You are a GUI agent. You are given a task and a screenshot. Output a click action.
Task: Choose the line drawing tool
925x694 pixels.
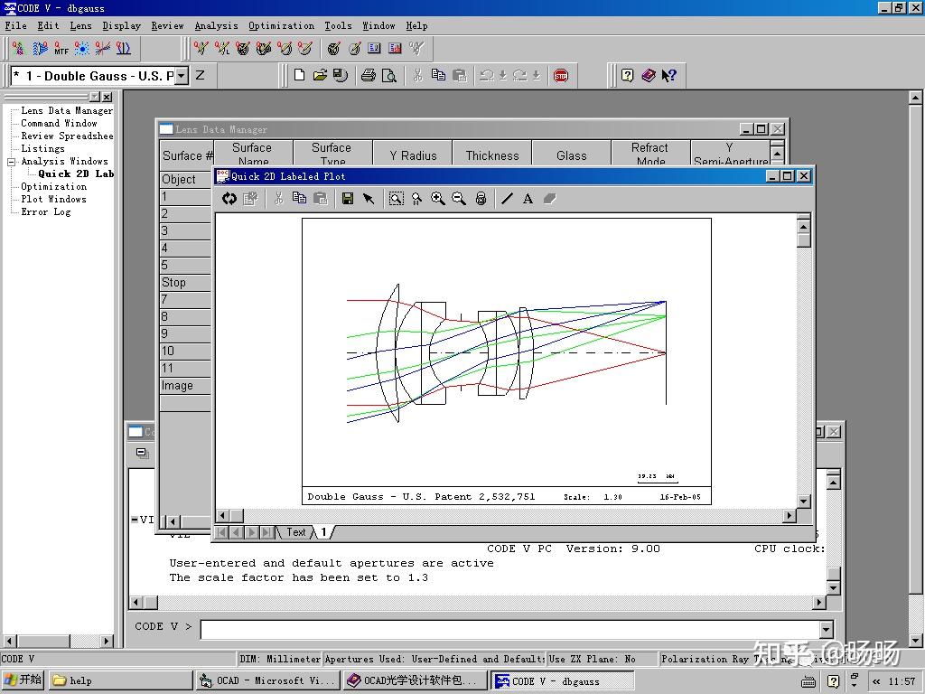(x=507, y=199)
